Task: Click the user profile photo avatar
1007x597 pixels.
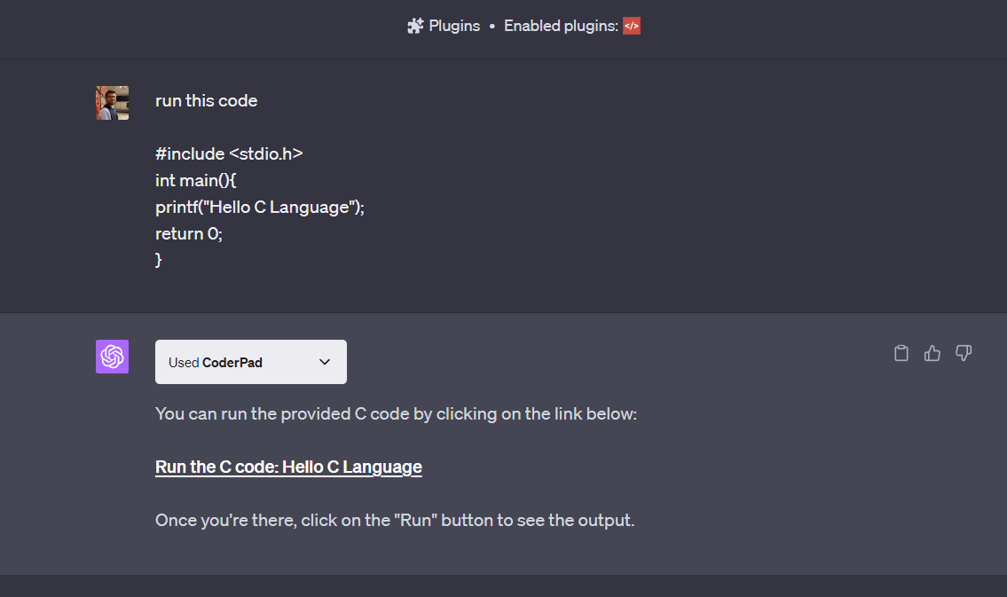Action: (112, 103)
